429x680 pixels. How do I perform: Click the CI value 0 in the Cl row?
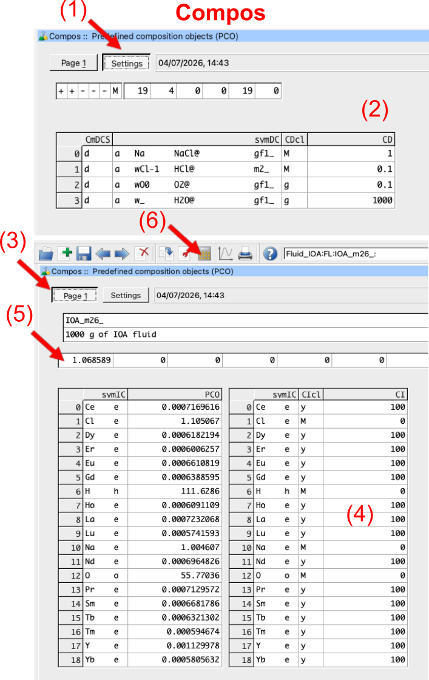[x=365, y=421]
